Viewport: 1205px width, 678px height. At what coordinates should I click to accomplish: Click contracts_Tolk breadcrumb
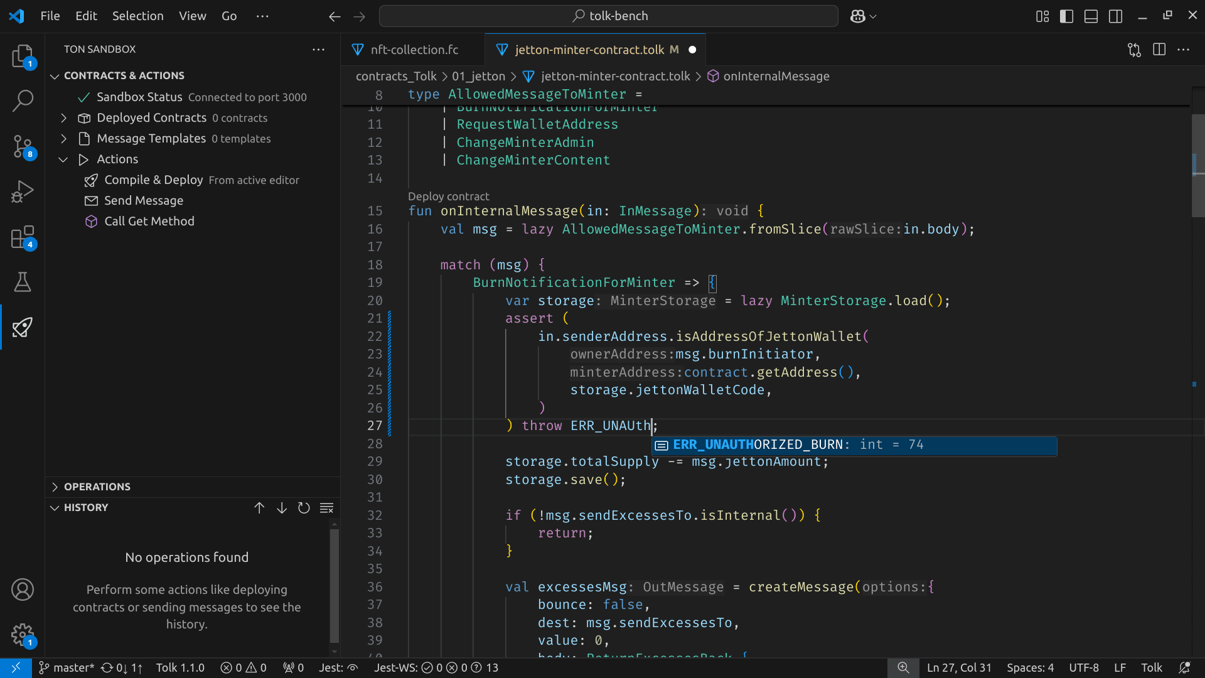[x=396, y=77]
